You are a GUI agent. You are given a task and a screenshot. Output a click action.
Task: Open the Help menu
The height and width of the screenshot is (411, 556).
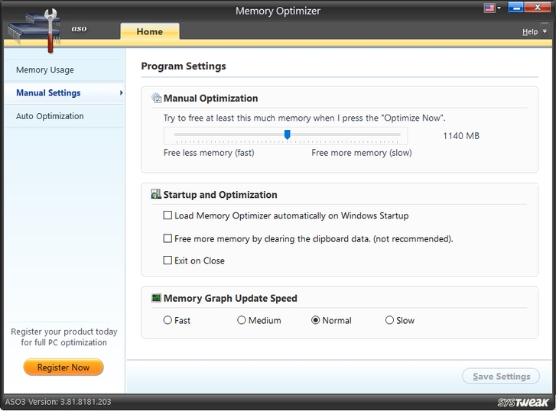coord(530,32)
